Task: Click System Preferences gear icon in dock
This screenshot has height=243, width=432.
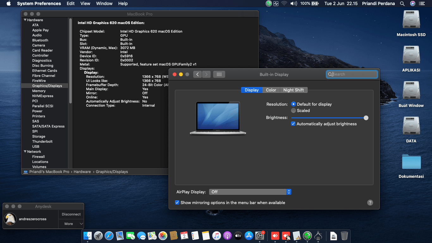Action: click(260, 236)
